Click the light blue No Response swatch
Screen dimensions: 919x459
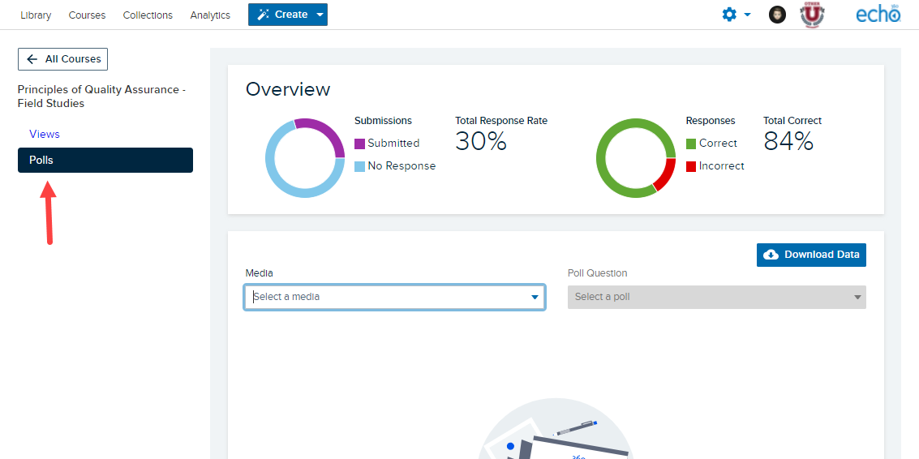360,166
